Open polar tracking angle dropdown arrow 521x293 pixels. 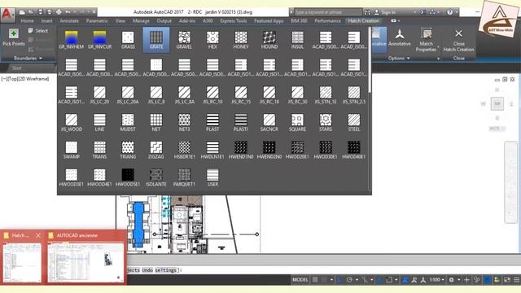click(357, 280)
